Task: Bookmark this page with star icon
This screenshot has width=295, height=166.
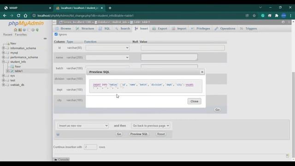Action: click(x=254, y=16)
